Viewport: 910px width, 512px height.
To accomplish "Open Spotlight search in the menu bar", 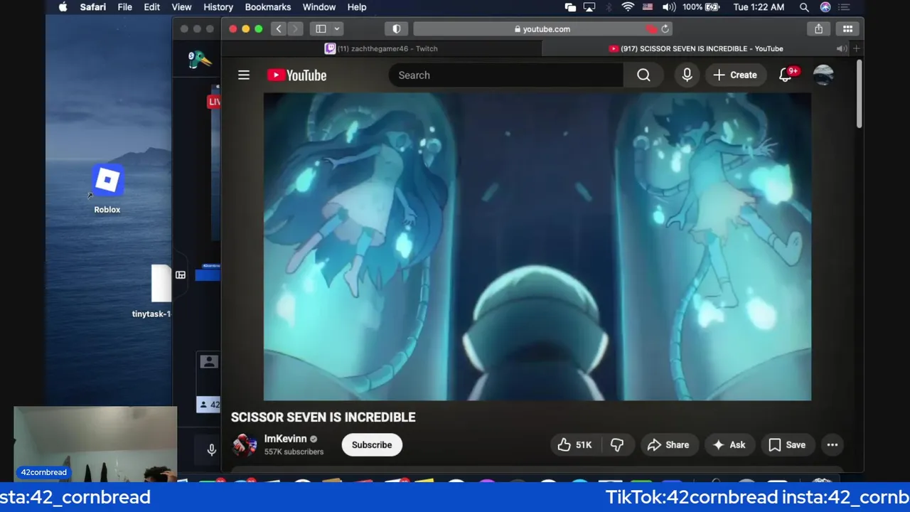I will 804,7.
